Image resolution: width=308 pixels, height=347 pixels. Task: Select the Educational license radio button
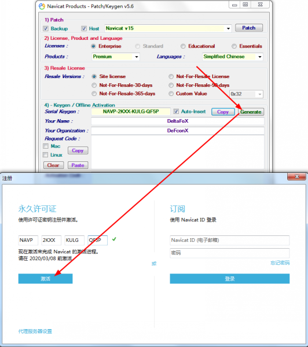coord(183,46)
